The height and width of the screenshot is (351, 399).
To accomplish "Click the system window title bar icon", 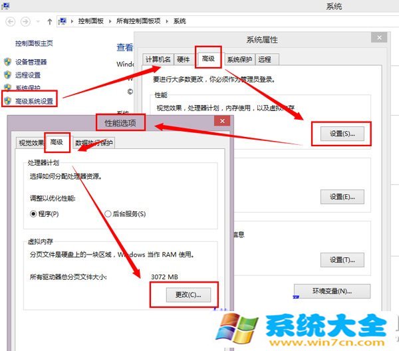I will pos(5,6).
